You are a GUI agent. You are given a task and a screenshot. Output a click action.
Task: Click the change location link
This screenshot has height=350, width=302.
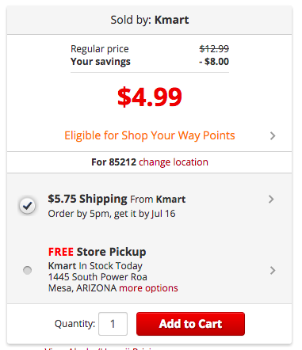coord(174,162)
